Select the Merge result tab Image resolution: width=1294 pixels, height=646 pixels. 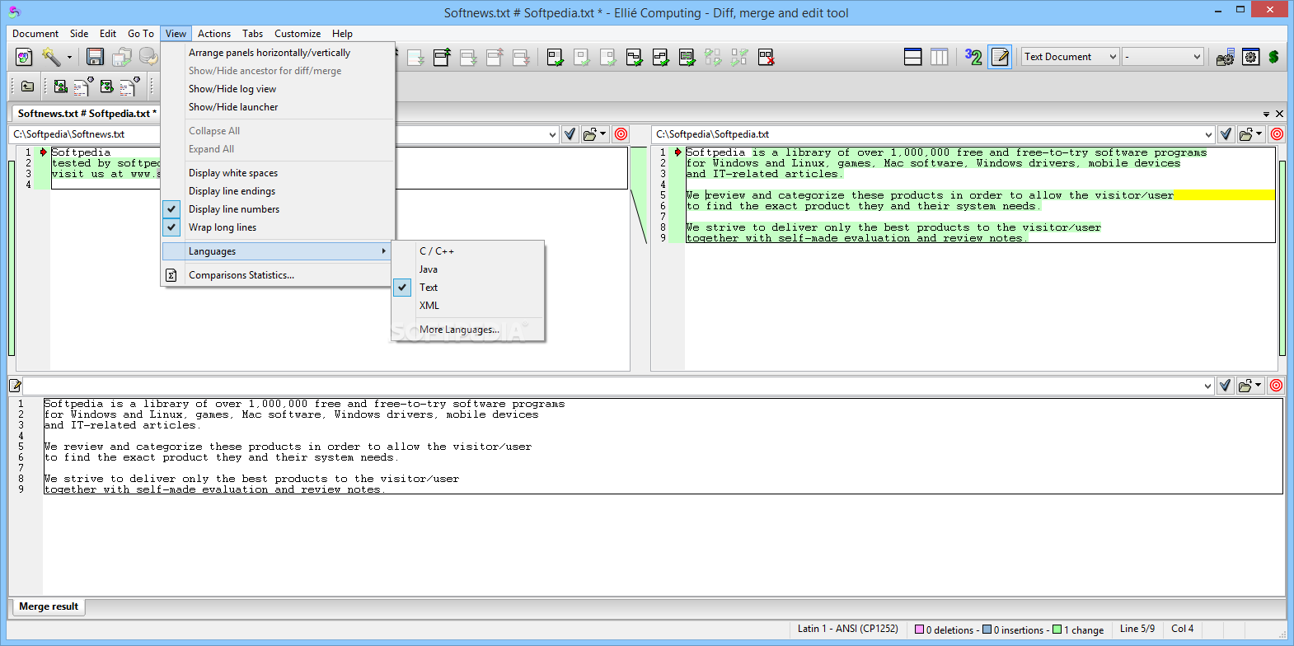49,606
